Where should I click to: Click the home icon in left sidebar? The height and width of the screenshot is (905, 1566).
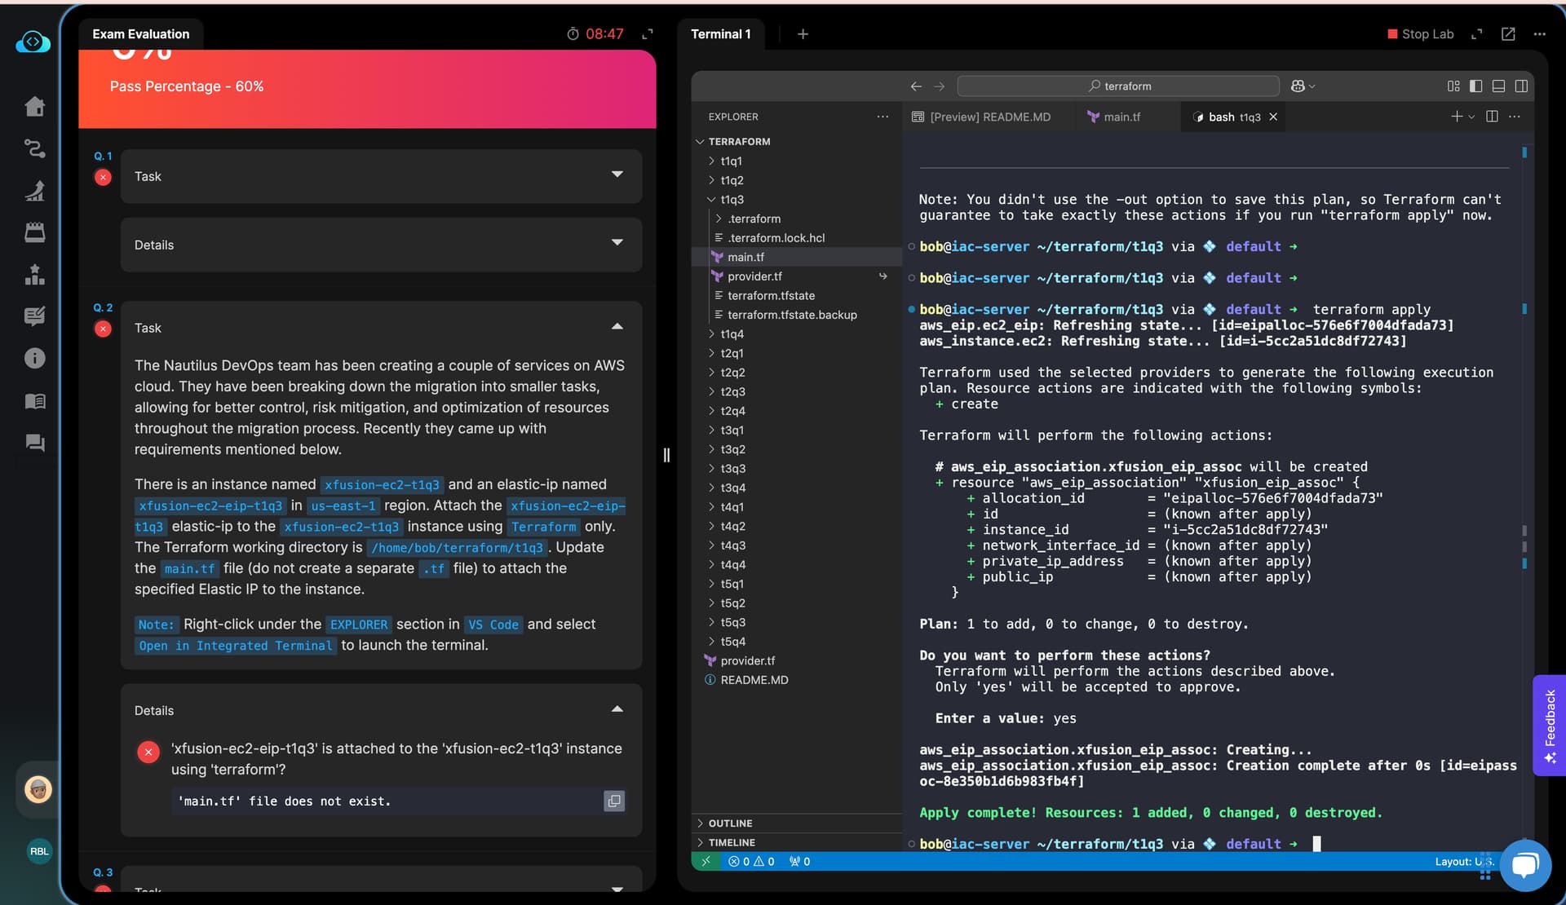coord(34,107)
